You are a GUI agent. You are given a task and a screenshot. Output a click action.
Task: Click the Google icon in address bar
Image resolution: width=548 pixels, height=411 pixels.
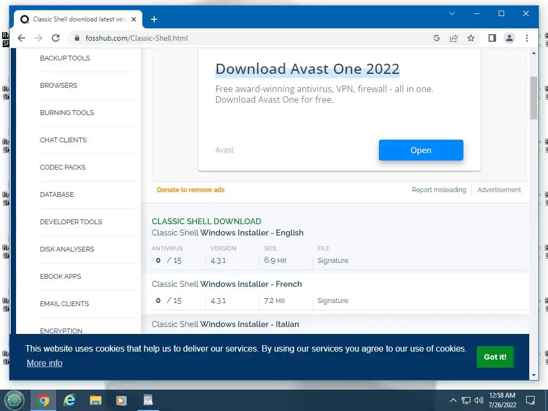(437, 38)
